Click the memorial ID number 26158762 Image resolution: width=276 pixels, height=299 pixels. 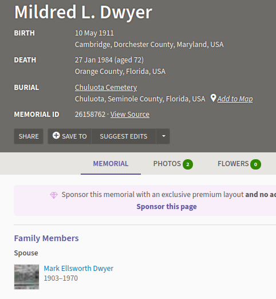(90, 115)
